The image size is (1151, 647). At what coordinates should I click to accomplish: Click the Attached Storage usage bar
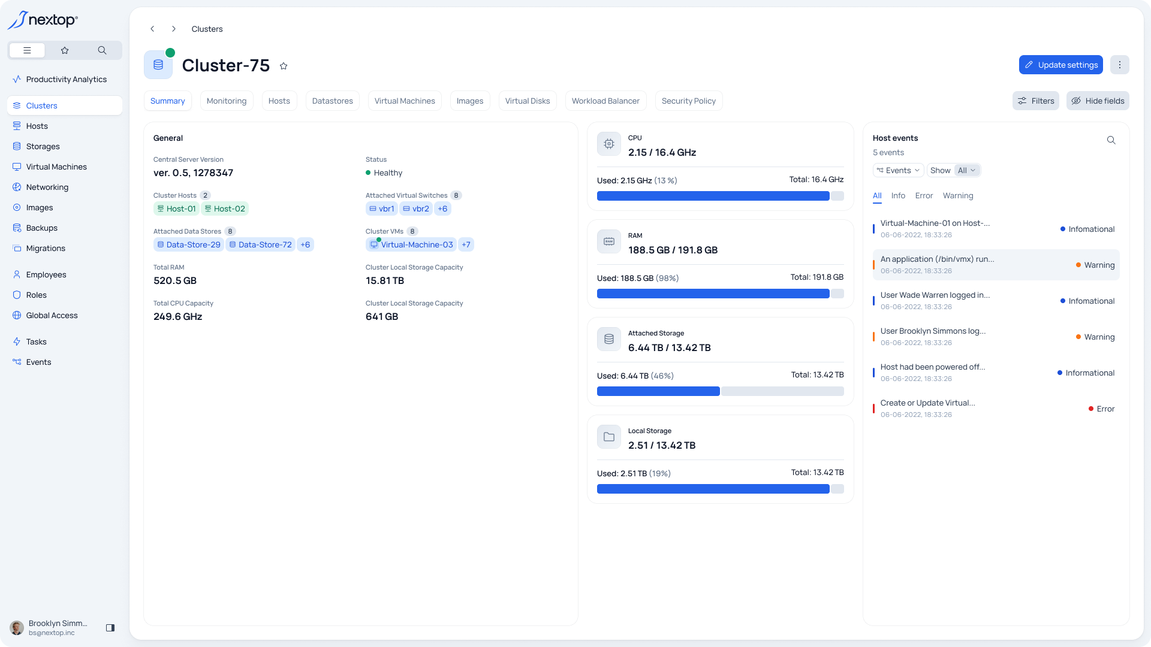coord(720,391)
